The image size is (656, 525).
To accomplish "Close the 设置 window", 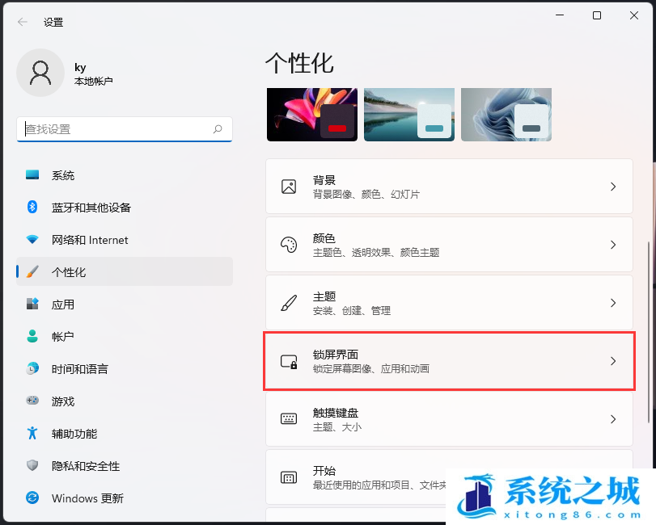I will pos(634,15).
